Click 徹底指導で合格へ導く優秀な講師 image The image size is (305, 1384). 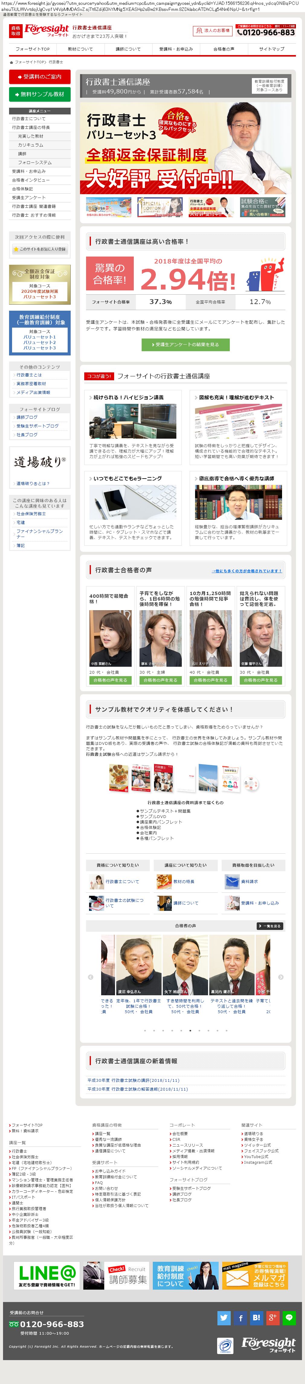[x=239, y=502]
